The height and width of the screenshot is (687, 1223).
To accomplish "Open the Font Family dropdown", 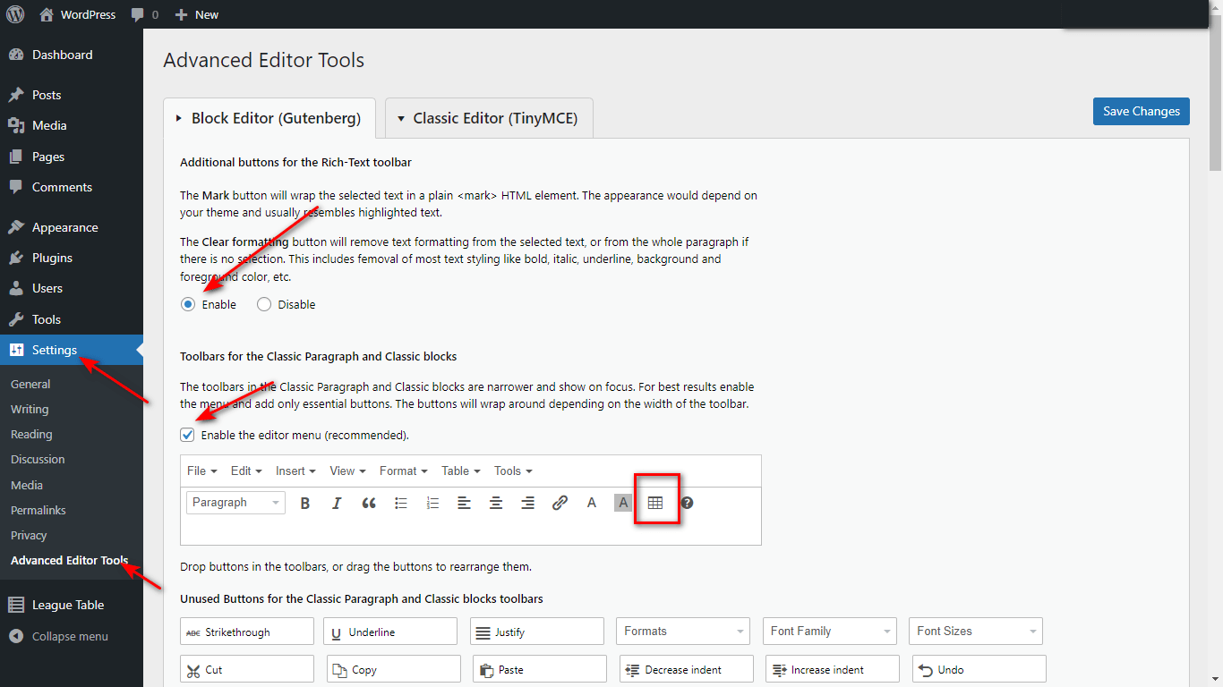I will (x=830, y=632).
